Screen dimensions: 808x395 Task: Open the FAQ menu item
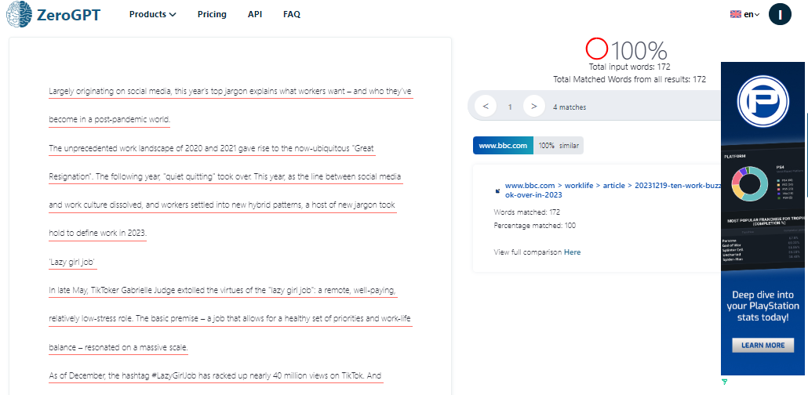292,14
